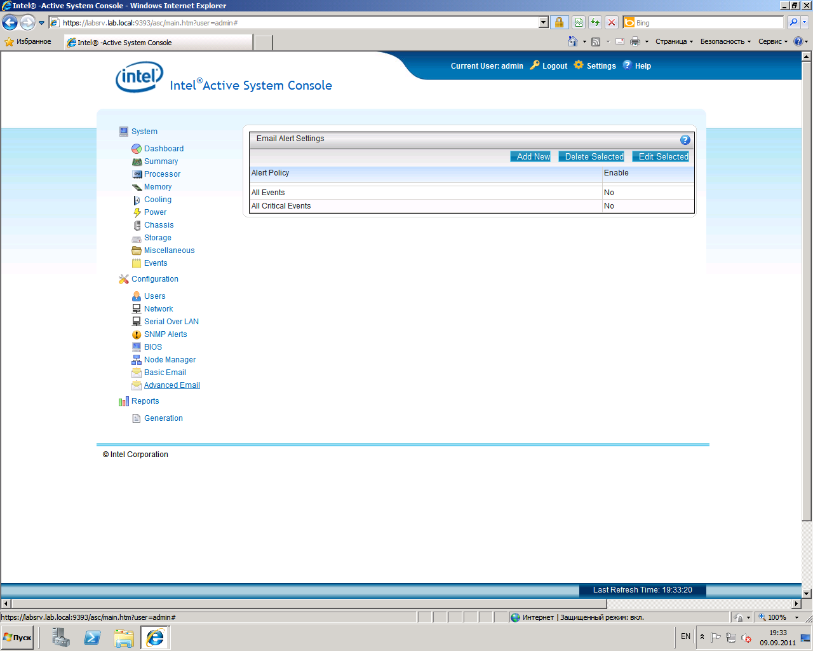Image resolution: width=813 pixels, height=651 pixels.
Task: Click the SNMP Alerts warning icon
Action: click(137, 334)
